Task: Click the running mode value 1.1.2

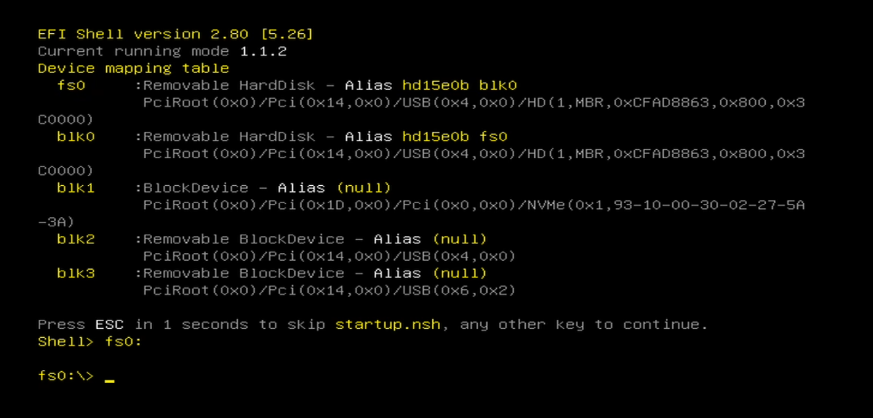Action: 263,51
